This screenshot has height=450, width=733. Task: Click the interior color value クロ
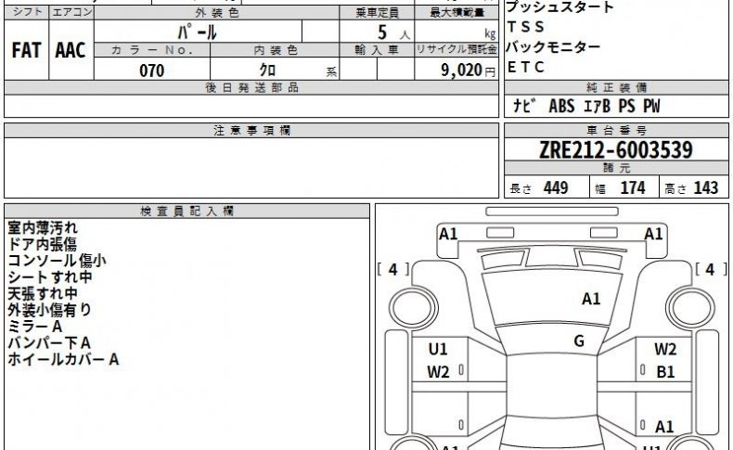[267, 71]
